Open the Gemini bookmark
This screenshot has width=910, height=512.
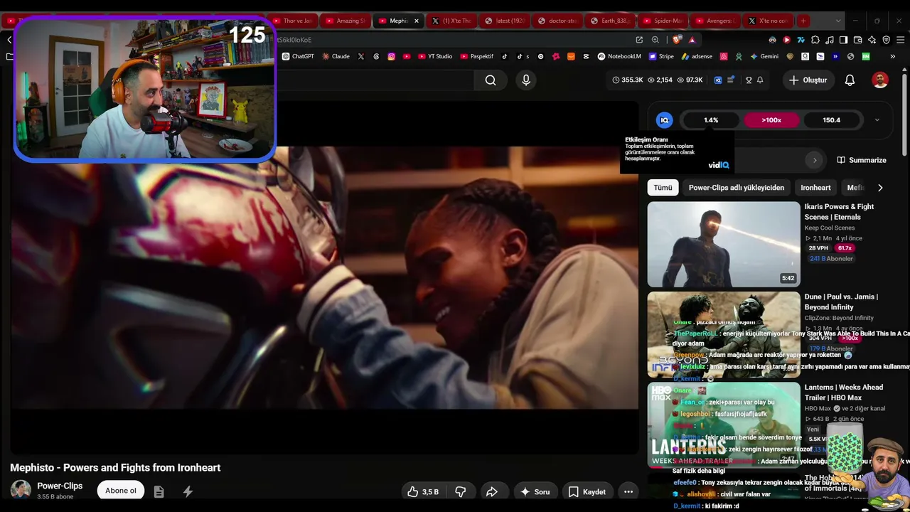[764, 56]
